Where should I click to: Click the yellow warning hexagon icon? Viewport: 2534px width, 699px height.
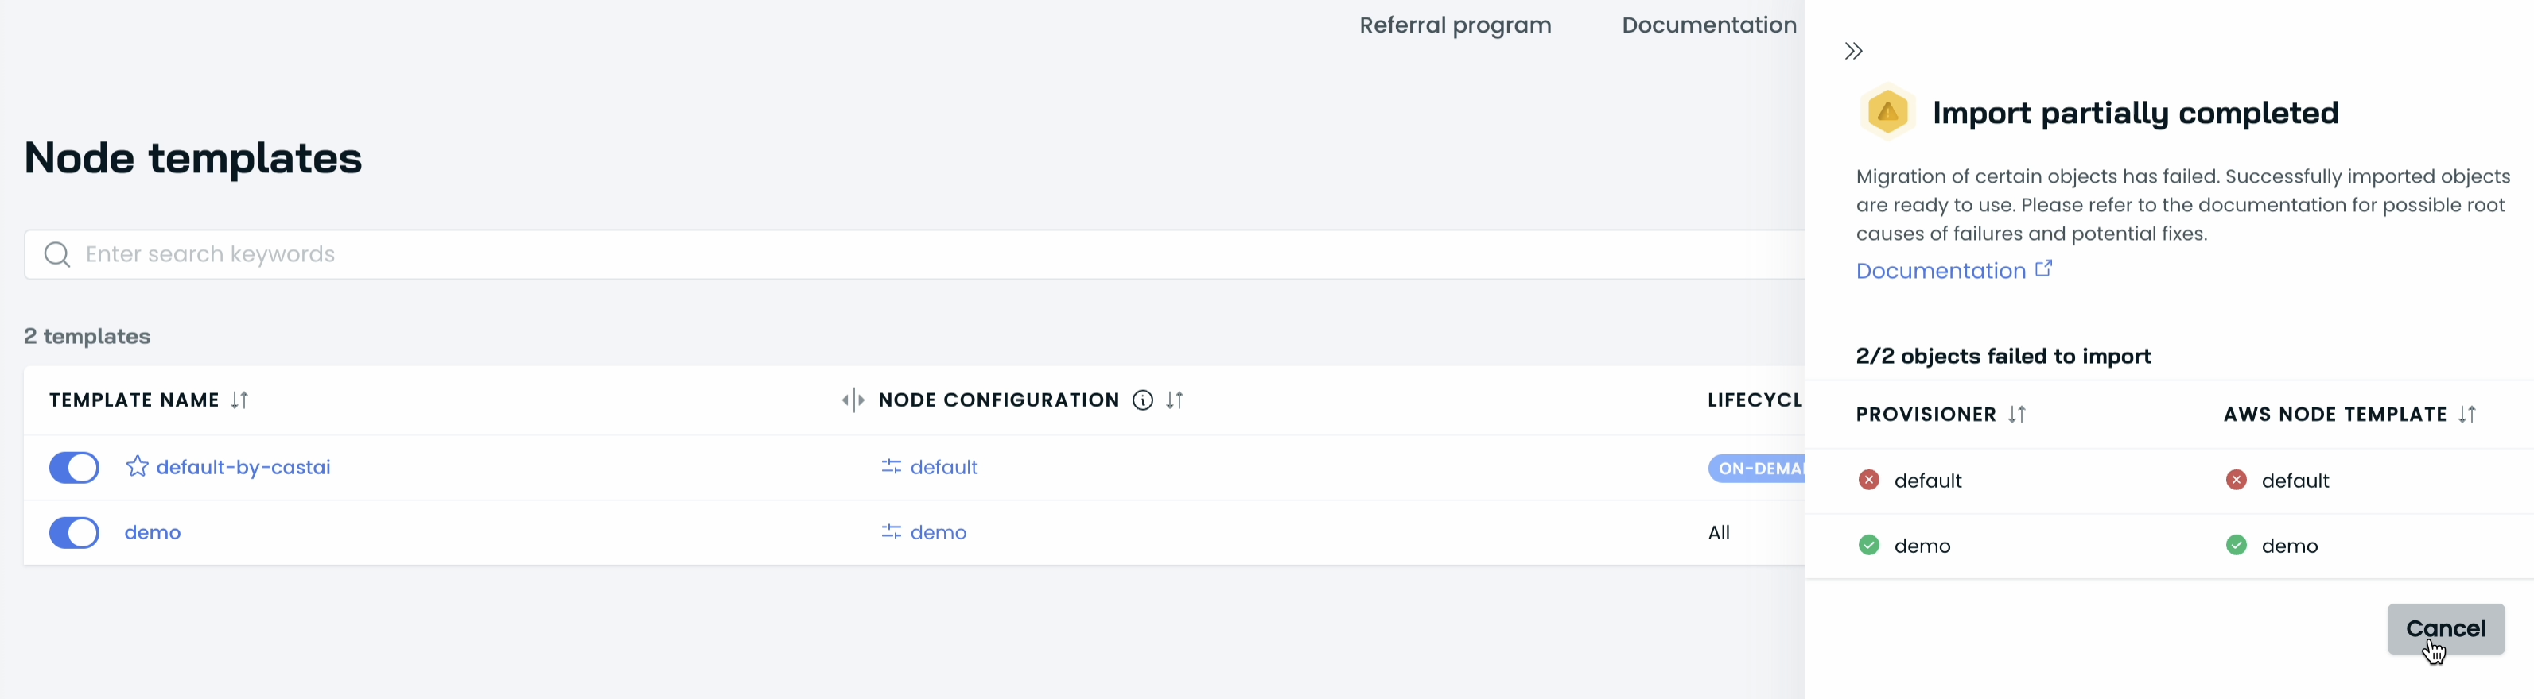coord(1887,113)
